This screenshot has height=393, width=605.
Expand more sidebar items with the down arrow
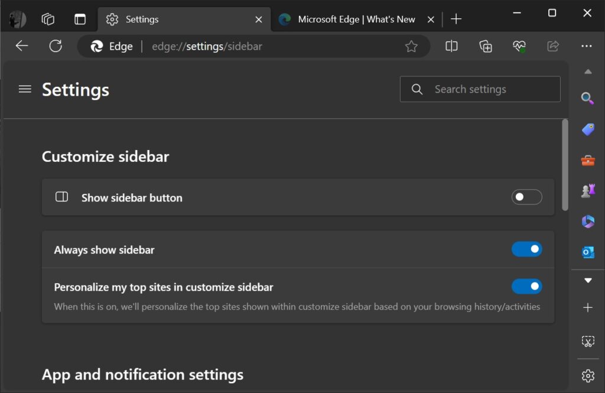tap(587, 280)
